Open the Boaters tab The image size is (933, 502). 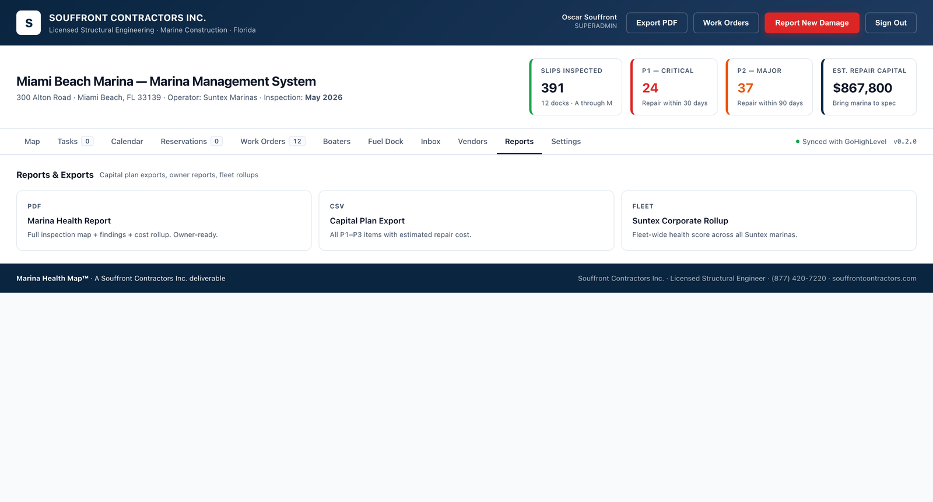tap(336, 142)
